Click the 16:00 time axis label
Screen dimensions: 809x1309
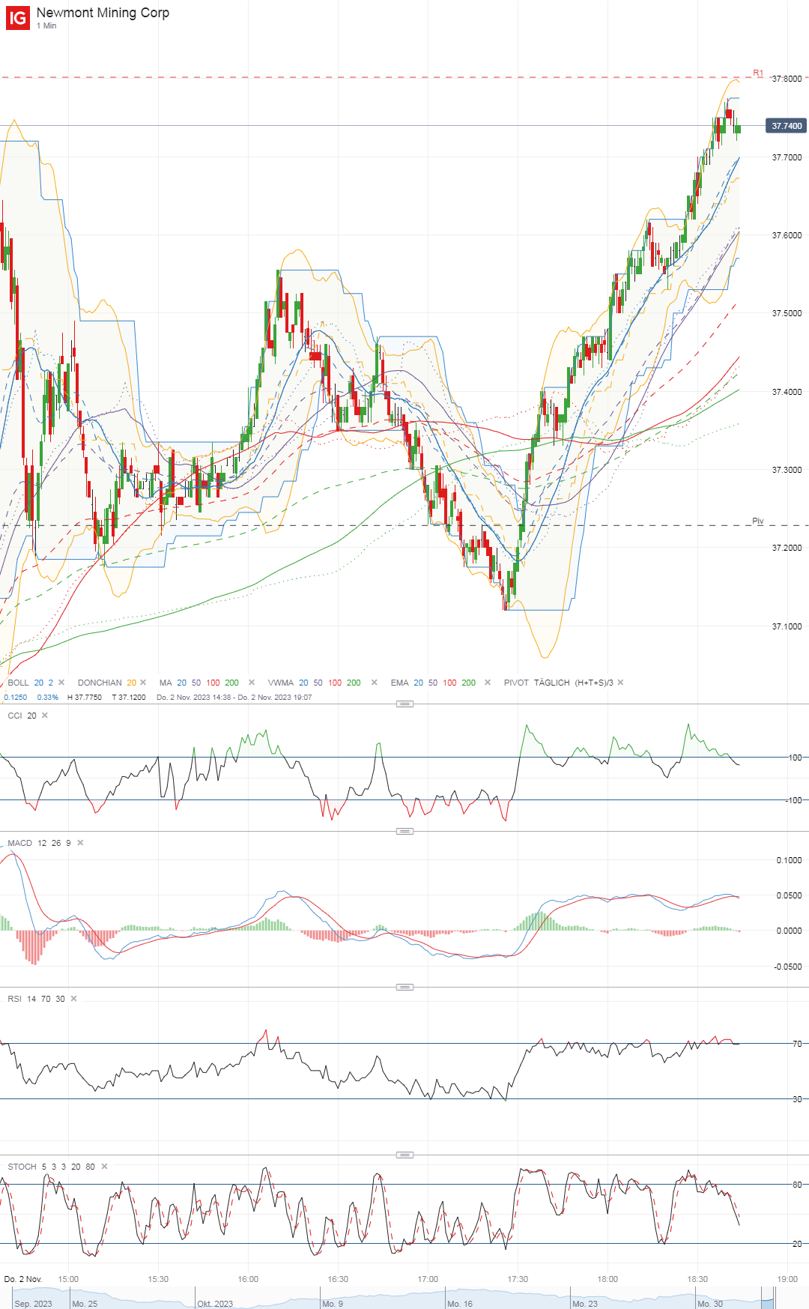pyautogui.click(x=248, y=1279)
